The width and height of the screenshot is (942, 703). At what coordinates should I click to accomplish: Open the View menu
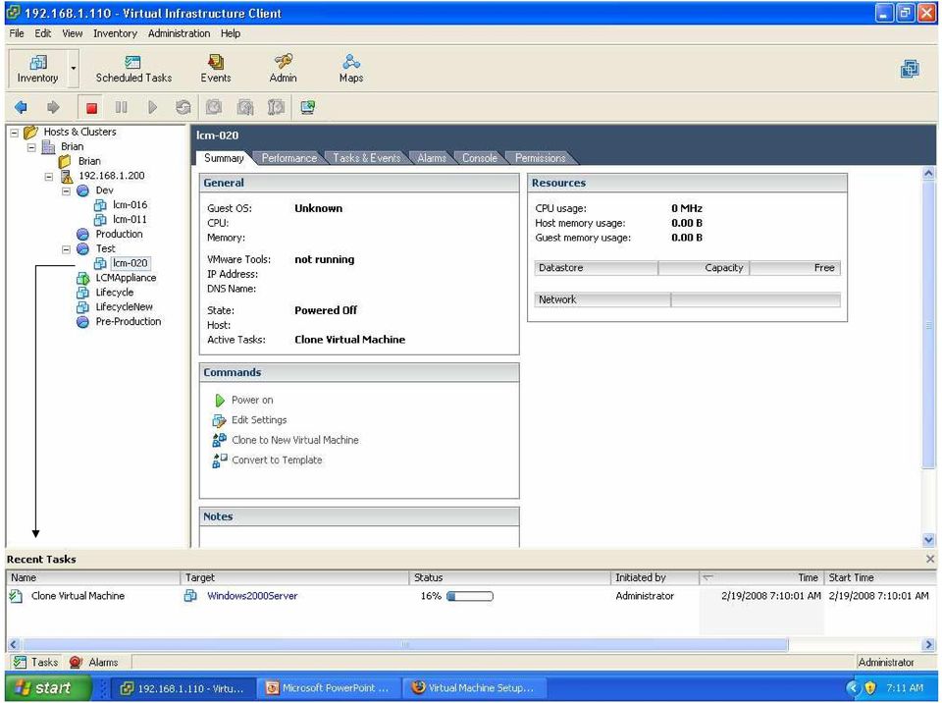click(x=72, y=33)
